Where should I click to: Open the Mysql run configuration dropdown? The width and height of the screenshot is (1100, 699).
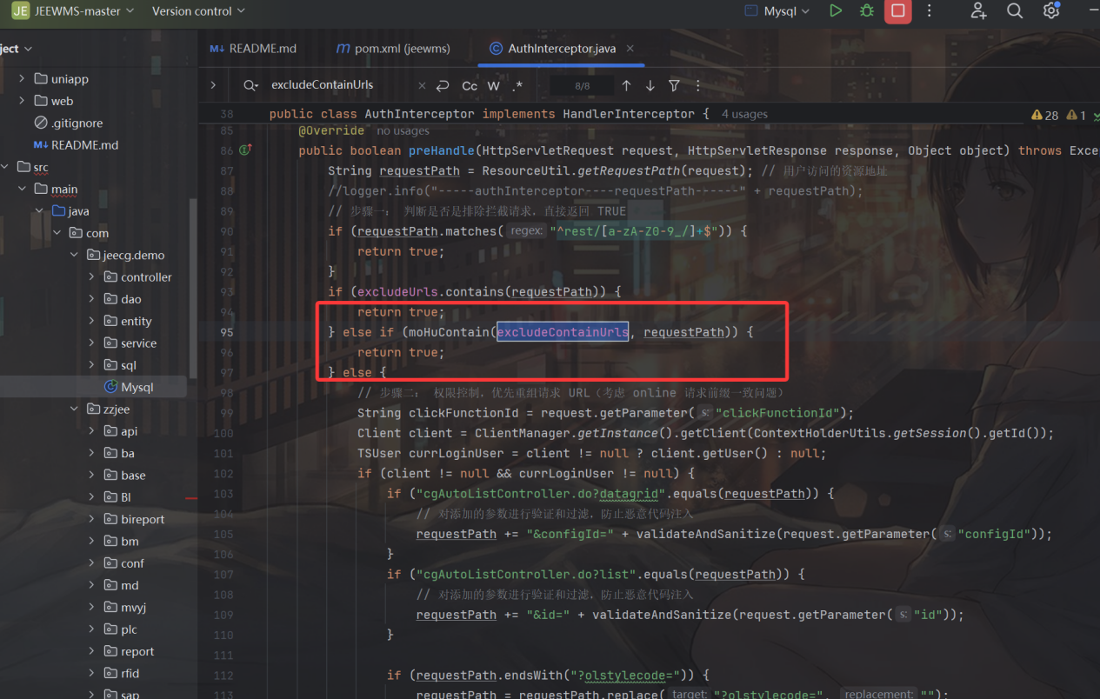pyautogui.click(x=778, y=11)
